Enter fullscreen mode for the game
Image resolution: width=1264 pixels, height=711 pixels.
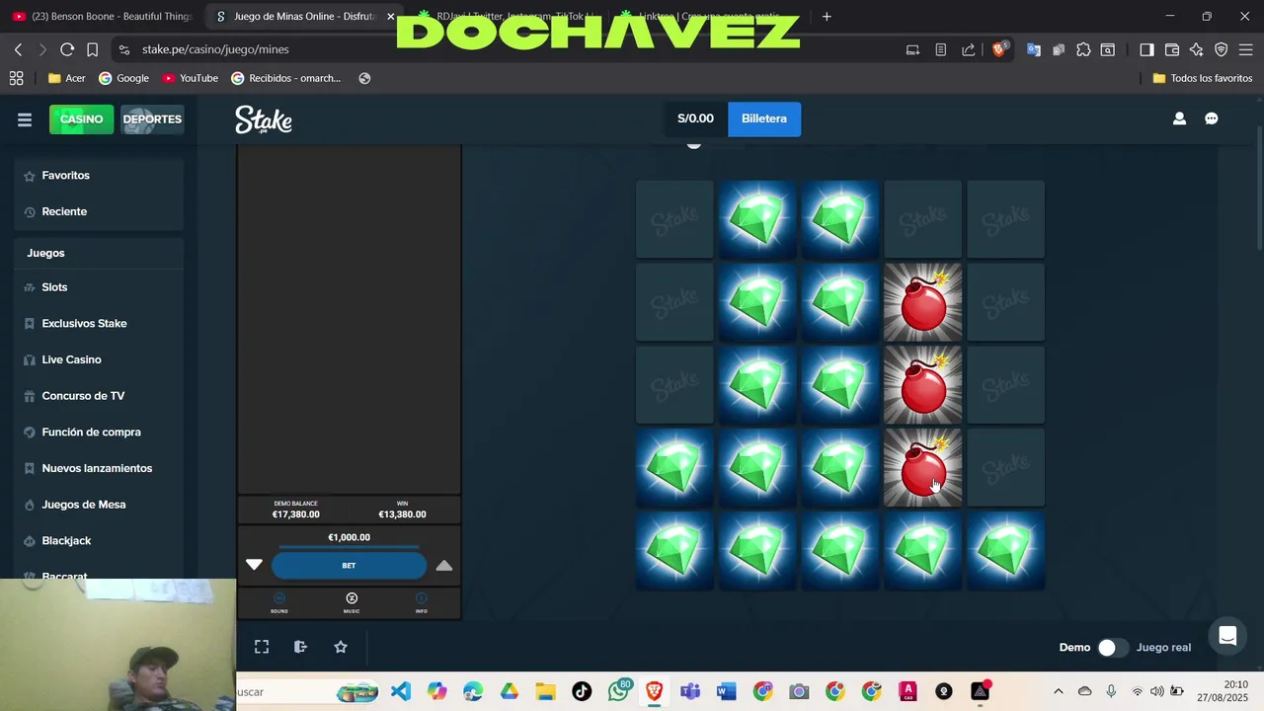click(262, 647)
